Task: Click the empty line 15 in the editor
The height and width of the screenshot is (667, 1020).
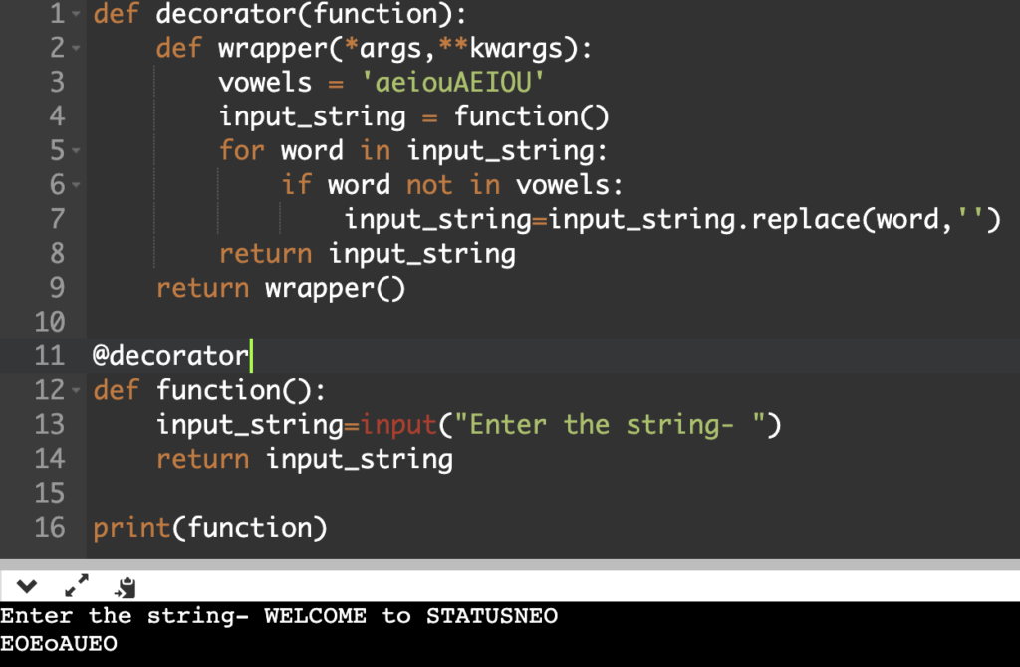Action: 398,493
